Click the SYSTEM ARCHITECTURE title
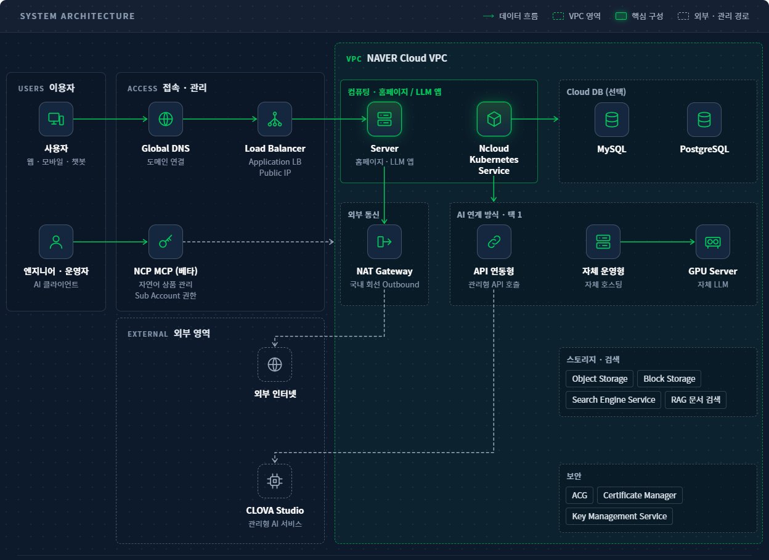This screenshot has height=560, width=769. pyautogui.click(x=78, y=16)
